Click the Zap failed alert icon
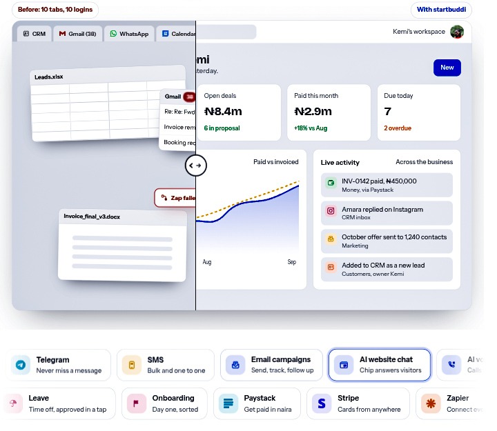This screenshot has height=431, width=497. pyautogui.click(x=164, y=198)
